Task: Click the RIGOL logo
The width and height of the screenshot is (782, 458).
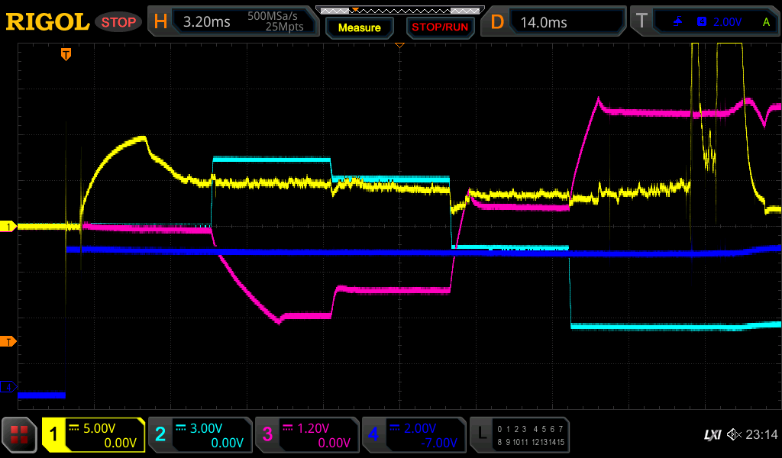Action: [47, 22]
